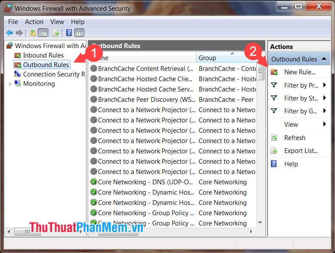Open the Filter by Profile submenu arrow
The height and width of the screenshot is (253, 335).
pyautogui.click(x=325, y=85)
